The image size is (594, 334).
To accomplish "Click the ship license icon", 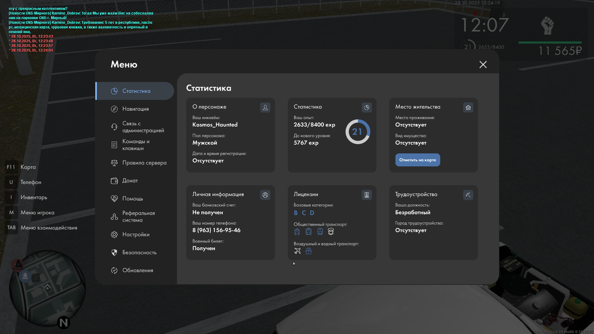I will (x=309, y=251).
